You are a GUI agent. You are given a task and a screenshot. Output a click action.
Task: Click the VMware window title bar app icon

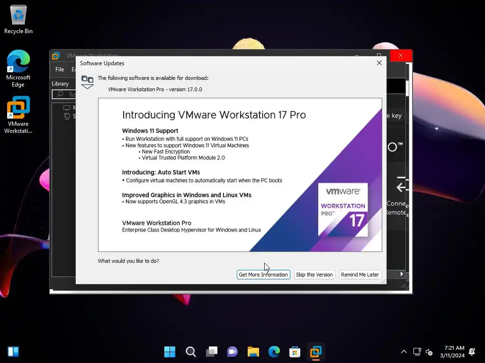tap(56, 56)
